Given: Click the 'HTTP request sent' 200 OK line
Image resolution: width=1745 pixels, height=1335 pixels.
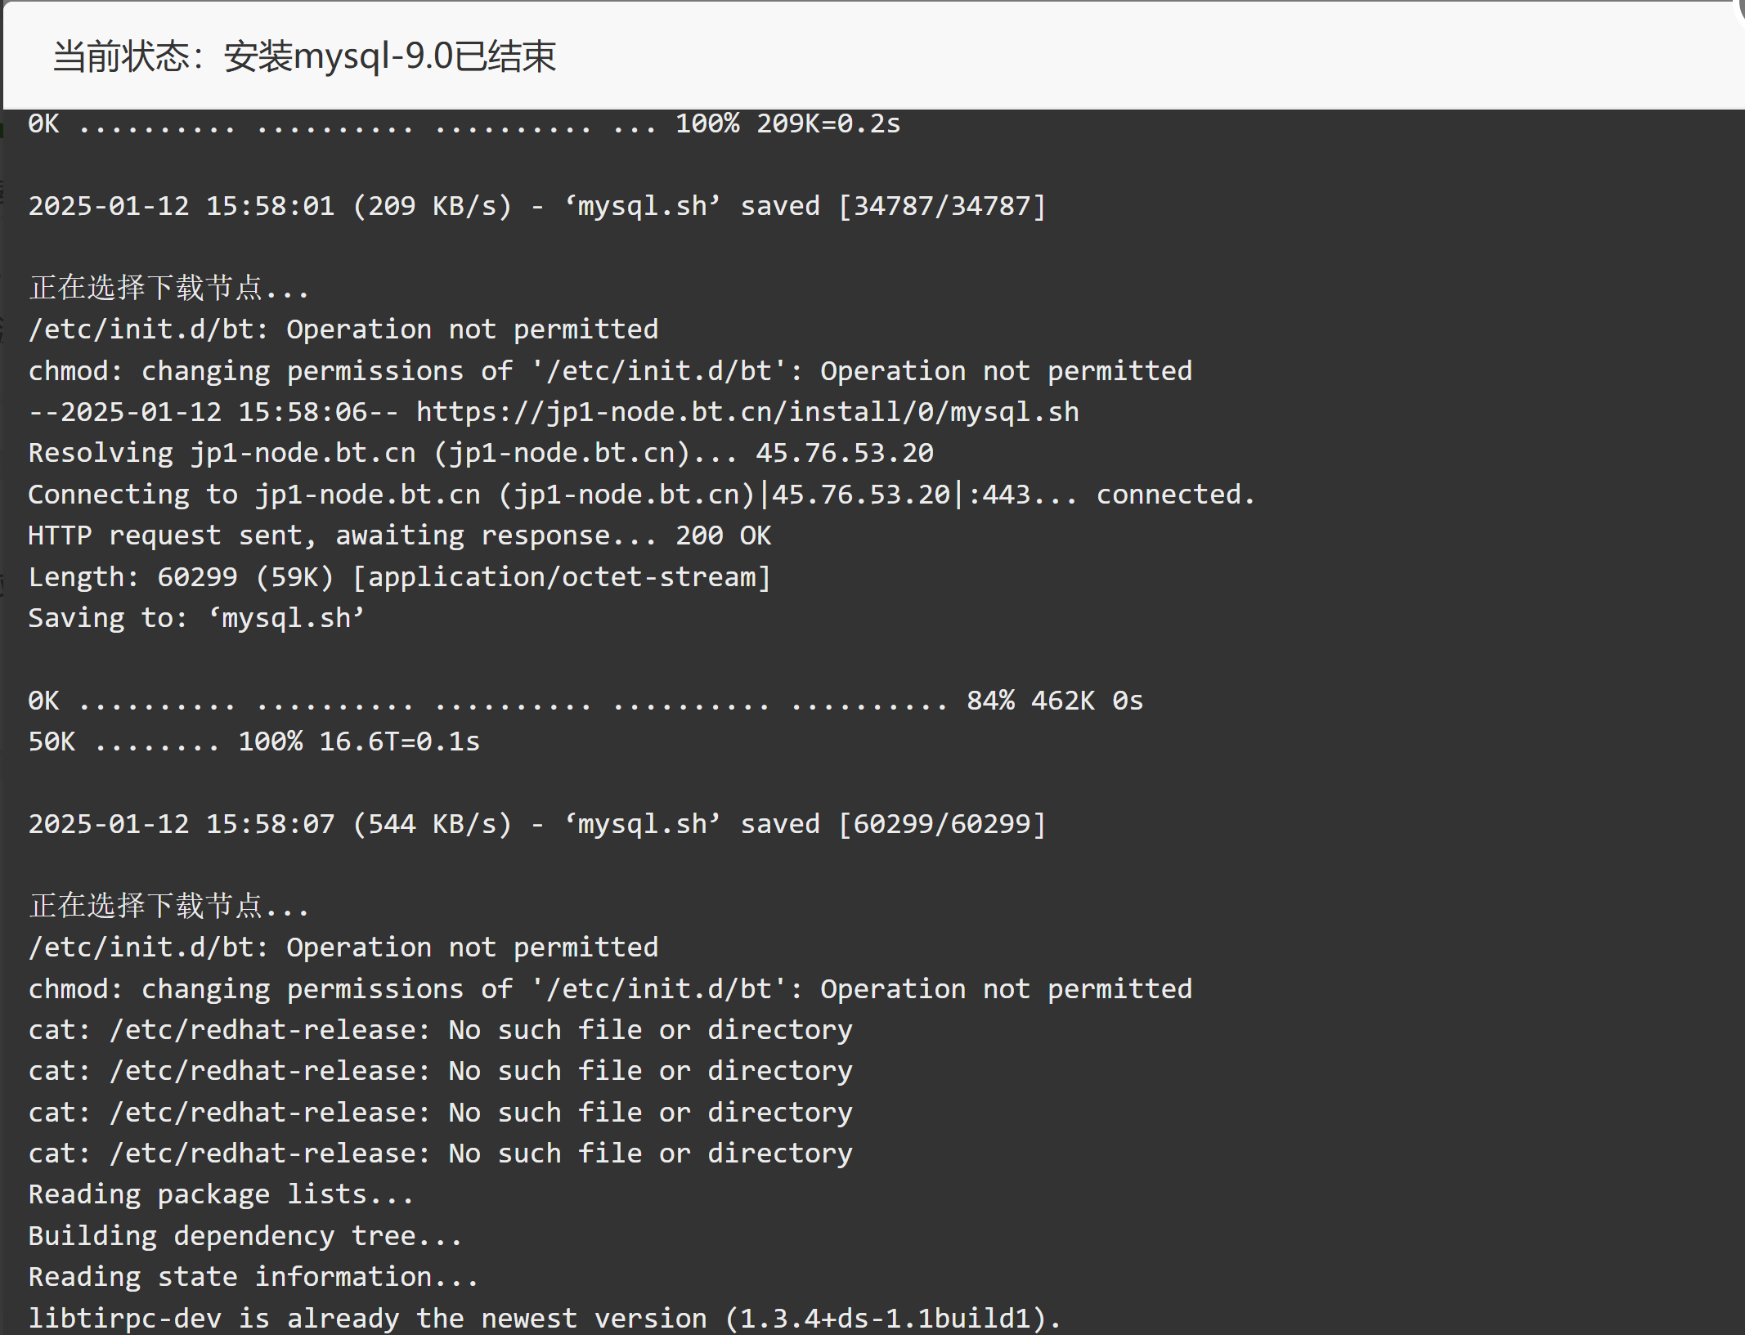Looking at the screenshot, I should [400, 535].
